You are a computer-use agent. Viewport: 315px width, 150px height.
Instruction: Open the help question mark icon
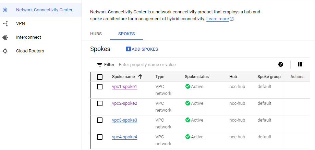(x=281, y=64)
